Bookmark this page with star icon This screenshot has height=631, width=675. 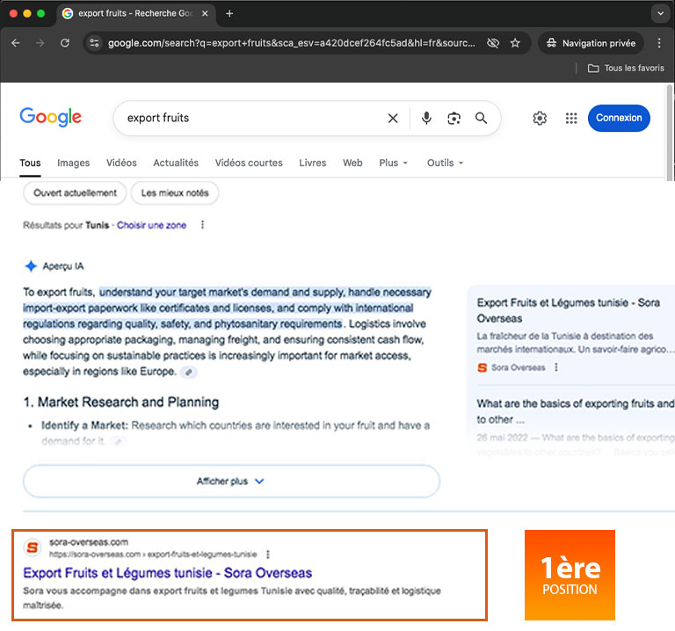click(x=515, y=43)
